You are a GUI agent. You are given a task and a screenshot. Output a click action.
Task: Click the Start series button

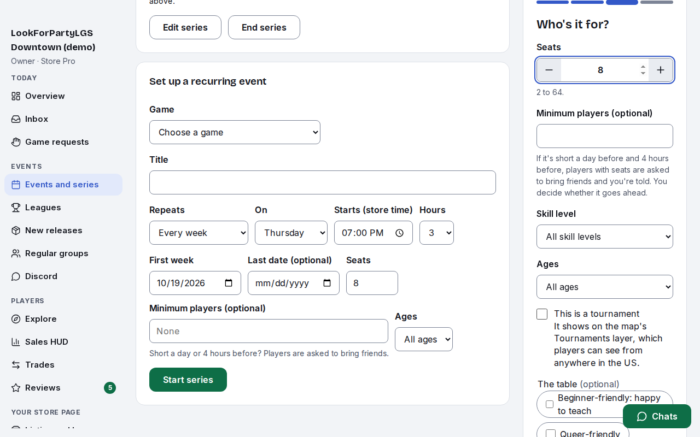pyautogui.click(x=188, y=380)
